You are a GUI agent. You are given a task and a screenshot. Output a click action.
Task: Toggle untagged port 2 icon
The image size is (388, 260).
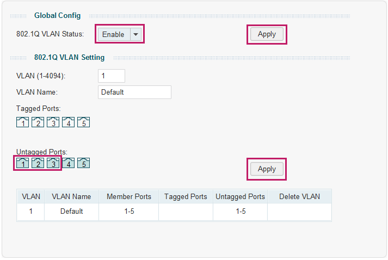point(38,163)
